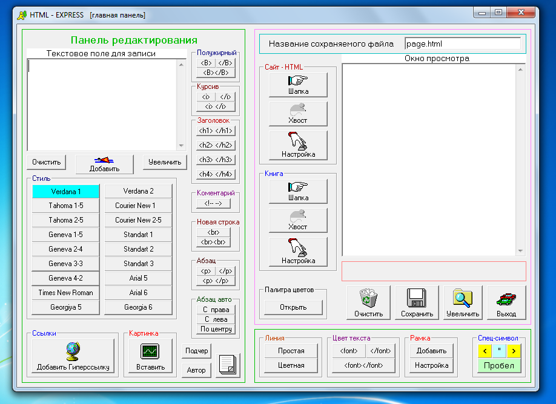Click the Цветная line button

coord(291,365)
